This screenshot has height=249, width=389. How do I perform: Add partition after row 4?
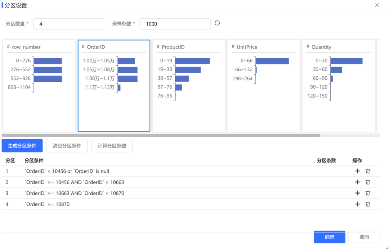coord(357,204)
